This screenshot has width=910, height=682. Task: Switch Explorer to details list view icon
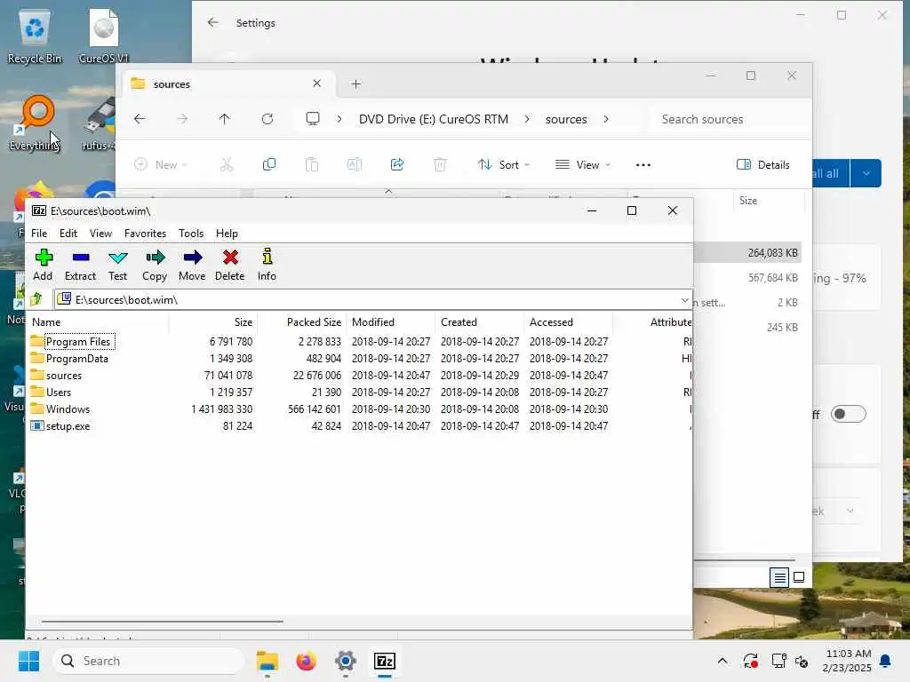tap(779, 577)
